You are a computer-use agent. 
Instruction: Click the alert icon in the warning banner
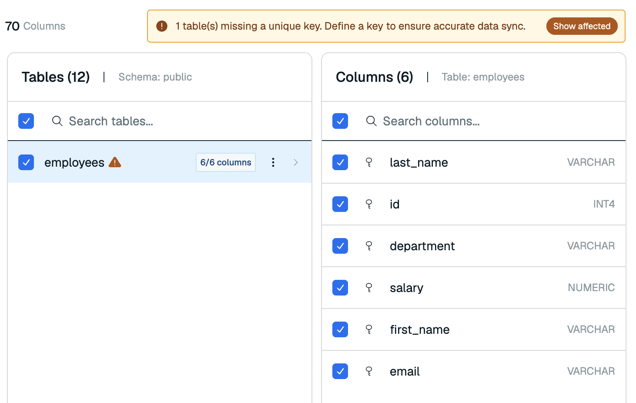162,26
